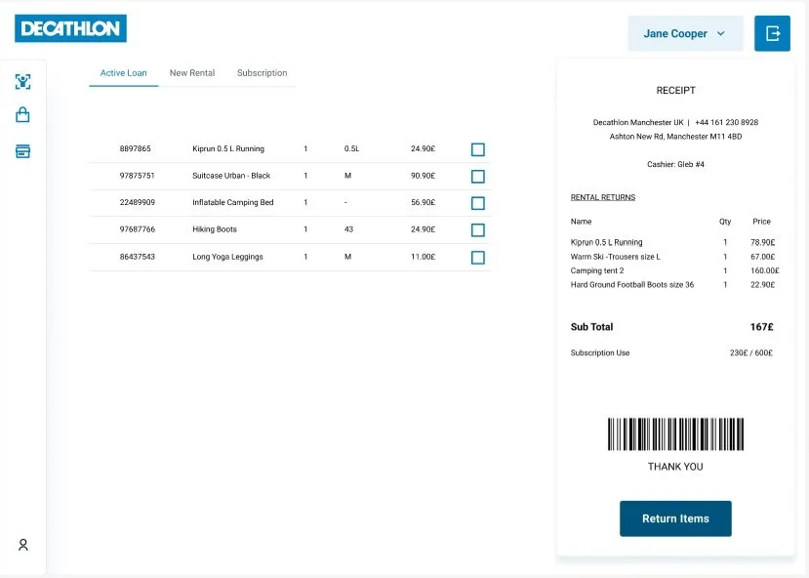Image resolution: width=809 pixels, height=578 pixels.
Task: Click the 56.90£ price
Action: [424, 202]
